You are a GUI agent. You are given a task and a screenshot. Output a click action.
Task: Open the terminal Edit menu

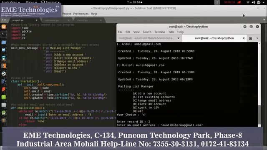[128, 32]
